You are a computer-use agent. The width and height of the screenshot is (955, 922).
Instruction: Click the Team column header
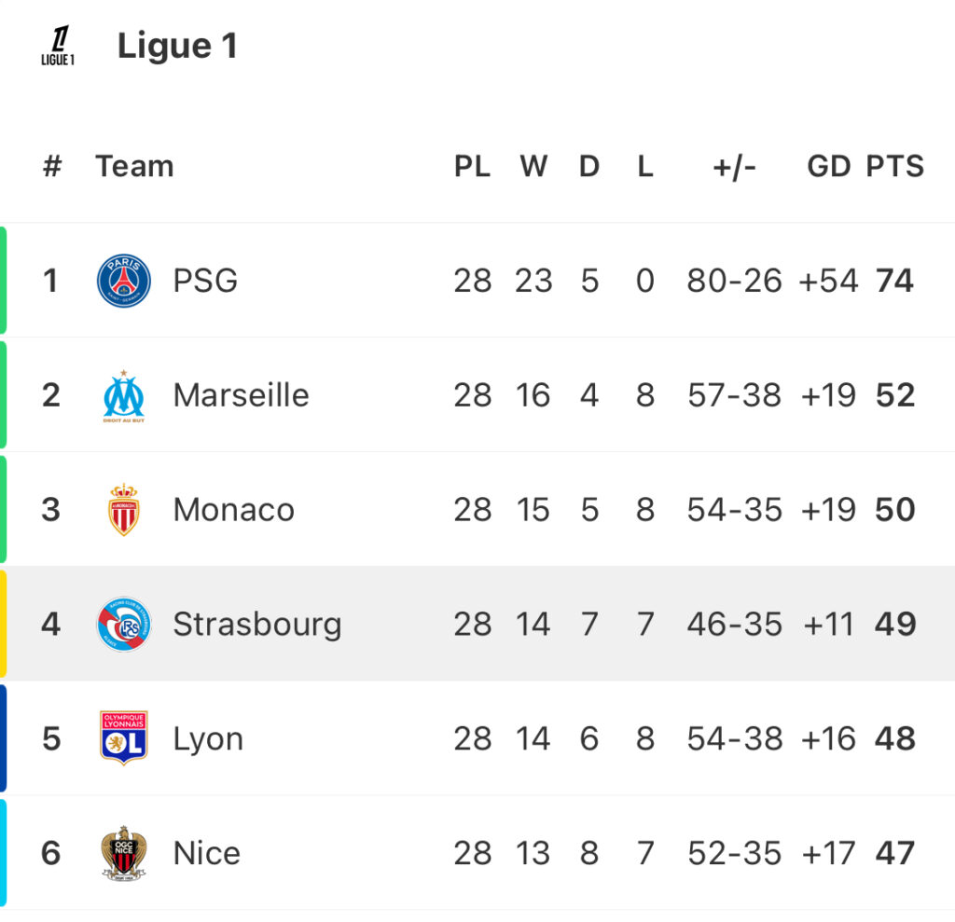pyautogui.click(x=134, y=166)
